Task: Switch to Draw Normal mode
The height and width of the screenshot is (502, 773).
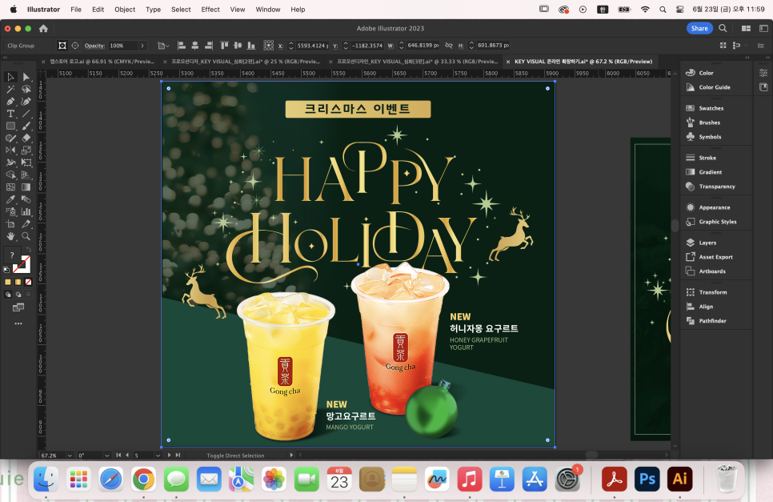Action: tap(8, 295)
